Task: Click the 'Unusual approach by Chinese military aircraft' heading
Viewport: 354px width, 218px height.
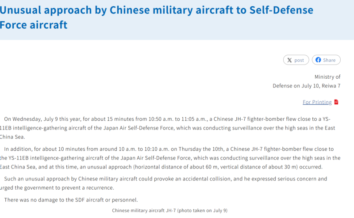Action: tap(157, 10)
